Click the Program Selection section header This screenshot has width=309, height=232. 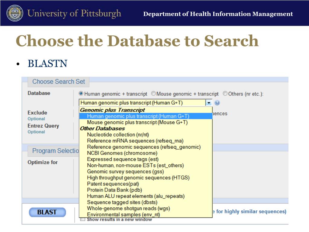pyautogui.click(x=53, y=151)
